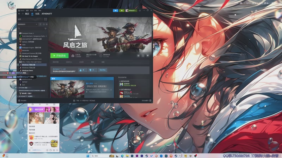Go to the 库 library tab
The image size is (282, 158).
point(32,14)
